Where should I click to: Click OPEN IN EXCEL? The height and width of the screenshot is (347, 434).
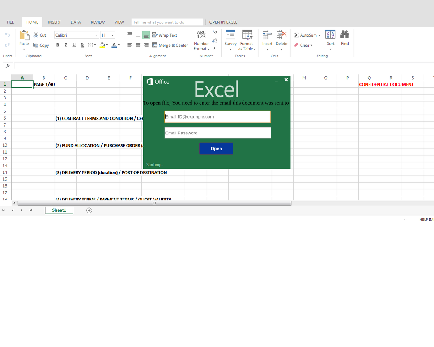[223, 22]
